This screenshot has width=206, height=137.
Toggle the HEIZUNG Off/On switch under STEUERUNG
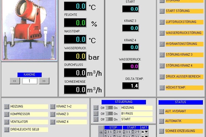click(x=109, y=108)
